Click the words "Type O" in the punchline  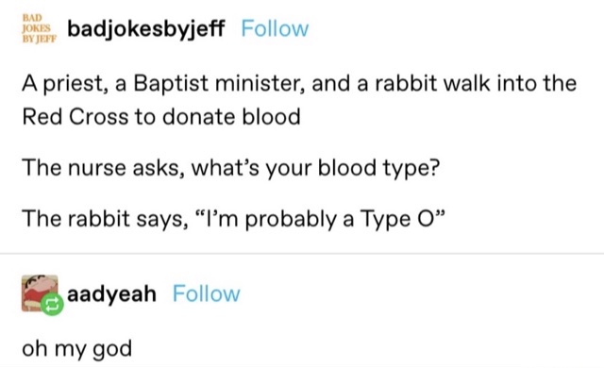(398, 220)
